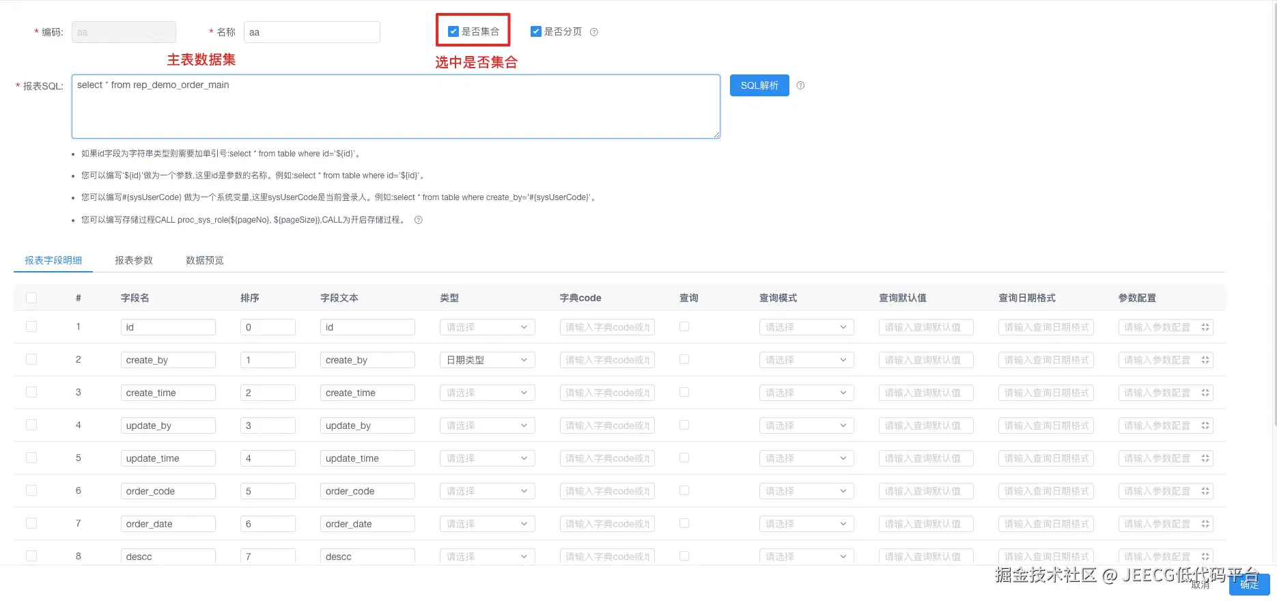Click help icon beside 是否分页 checkbox
Viewport: 1277px width, 601px height.
[594, 32]
